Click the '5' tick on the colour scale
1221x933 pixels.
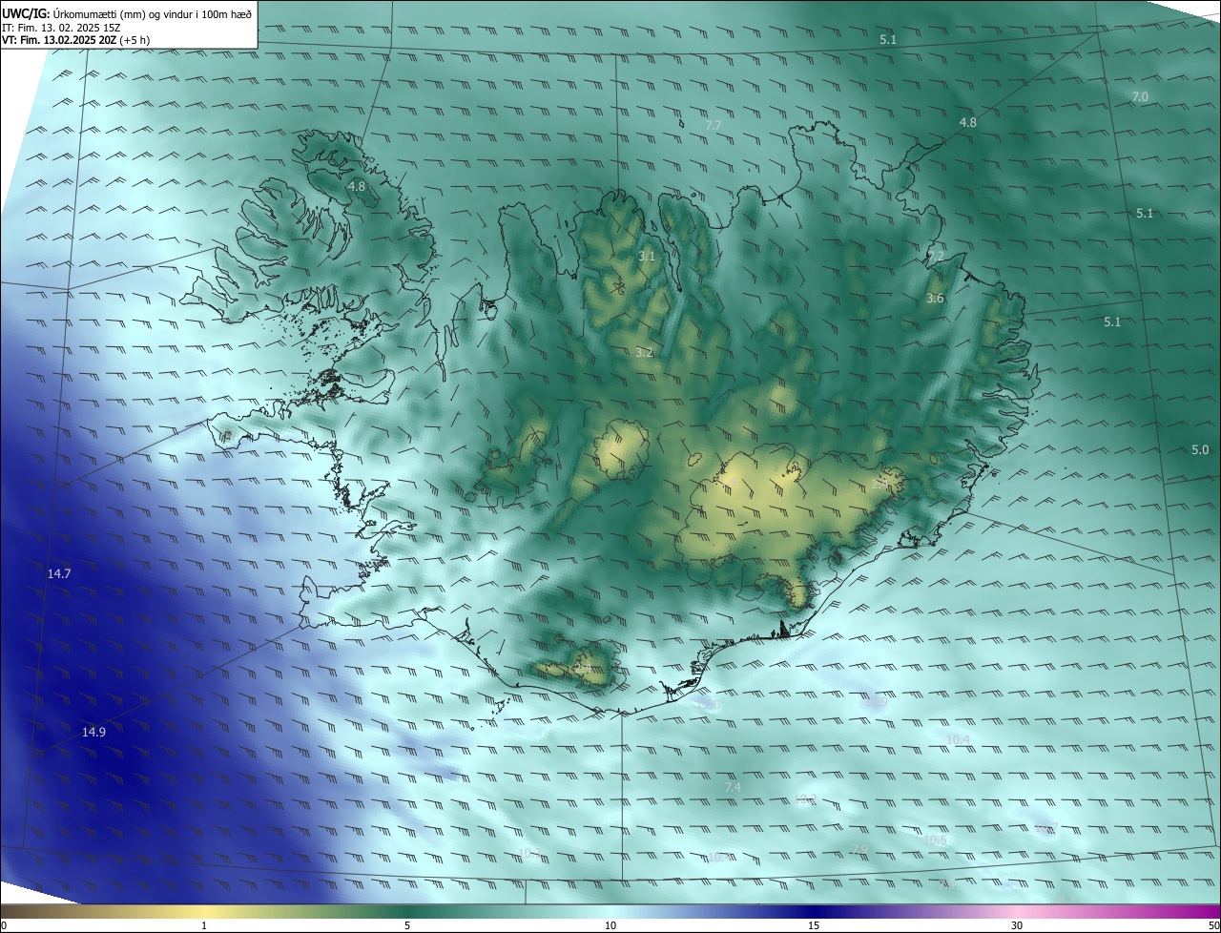407,925
